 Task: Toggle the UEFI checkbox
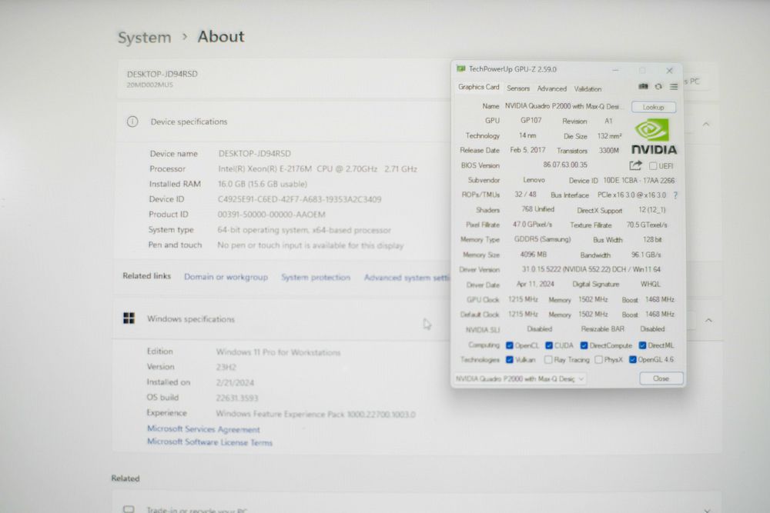[653, 166]
